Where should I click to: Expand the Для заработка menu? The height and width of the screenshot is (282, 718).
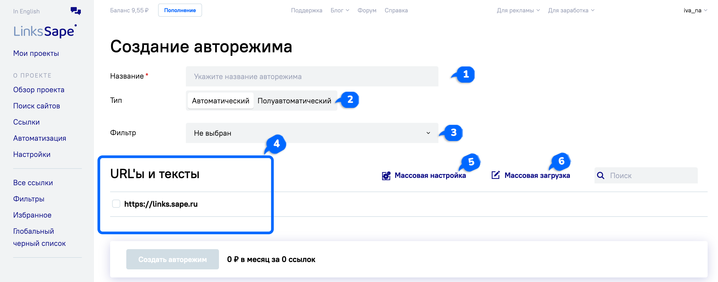tap(571, 10)
